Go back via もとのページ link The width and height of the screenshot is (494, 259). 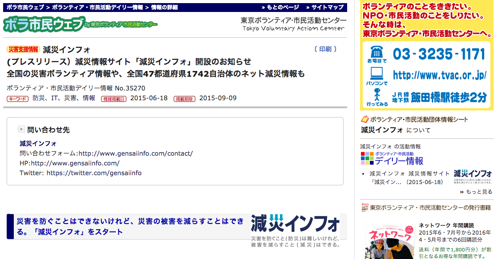[x=280, y=8]
